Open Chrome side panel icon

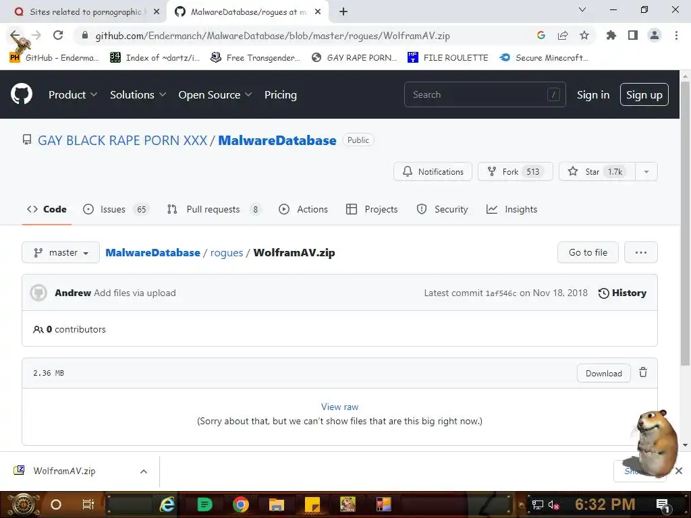pyautogui.click(x=633, y=35)
